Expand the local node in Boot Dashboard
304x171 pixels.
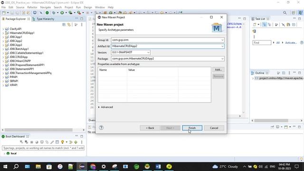pyautogui.click(x=4, y=153)
